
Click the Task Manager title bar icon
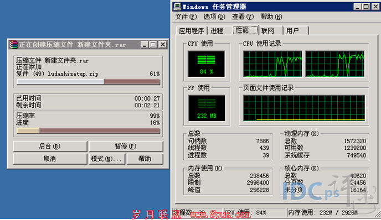(x=177, y=7)
